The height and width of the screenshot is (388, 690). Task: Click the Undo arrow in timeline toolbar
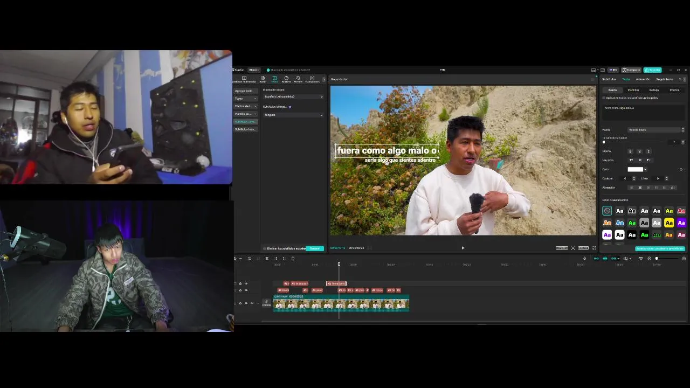[x=250, y=259]
